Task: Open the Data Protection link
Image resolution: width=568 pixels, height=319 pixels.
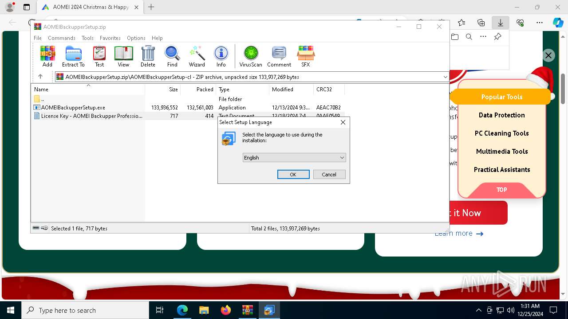Action: coord(501,115)
